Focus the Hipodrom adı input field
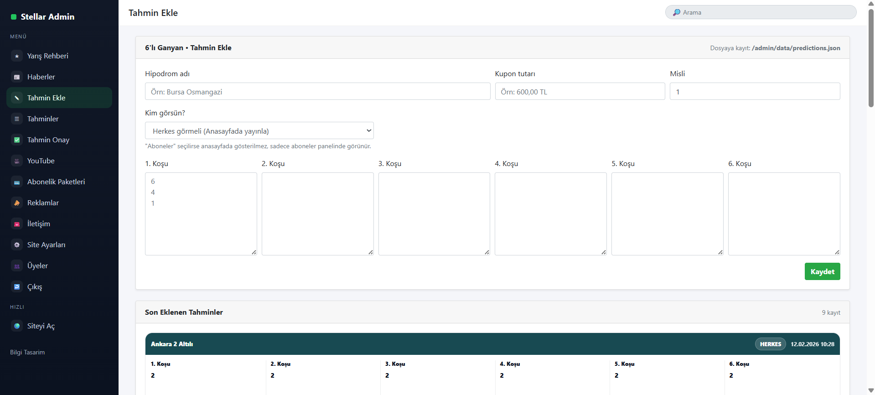Viewport: 875px width, 395px height. [317, 92]
